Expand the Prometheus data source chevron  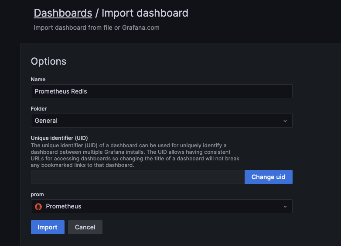[285, 206]
